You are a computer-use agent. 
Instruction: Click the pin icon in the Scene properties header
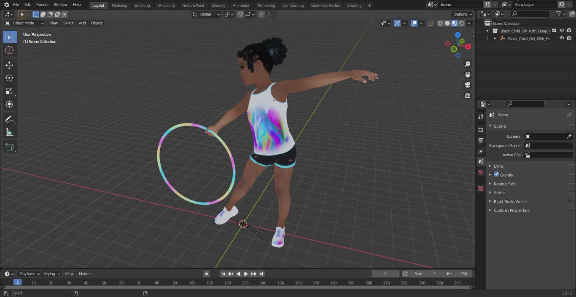tap(569, 115)
